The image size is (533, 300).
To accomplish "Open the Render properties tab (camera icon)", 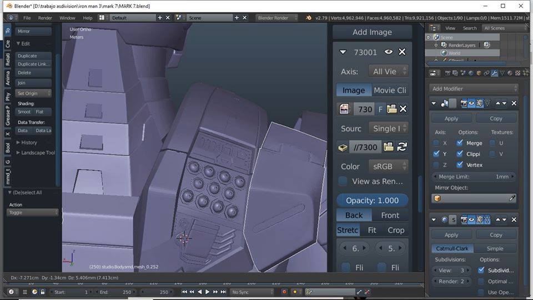I will (x=447, y=73).
